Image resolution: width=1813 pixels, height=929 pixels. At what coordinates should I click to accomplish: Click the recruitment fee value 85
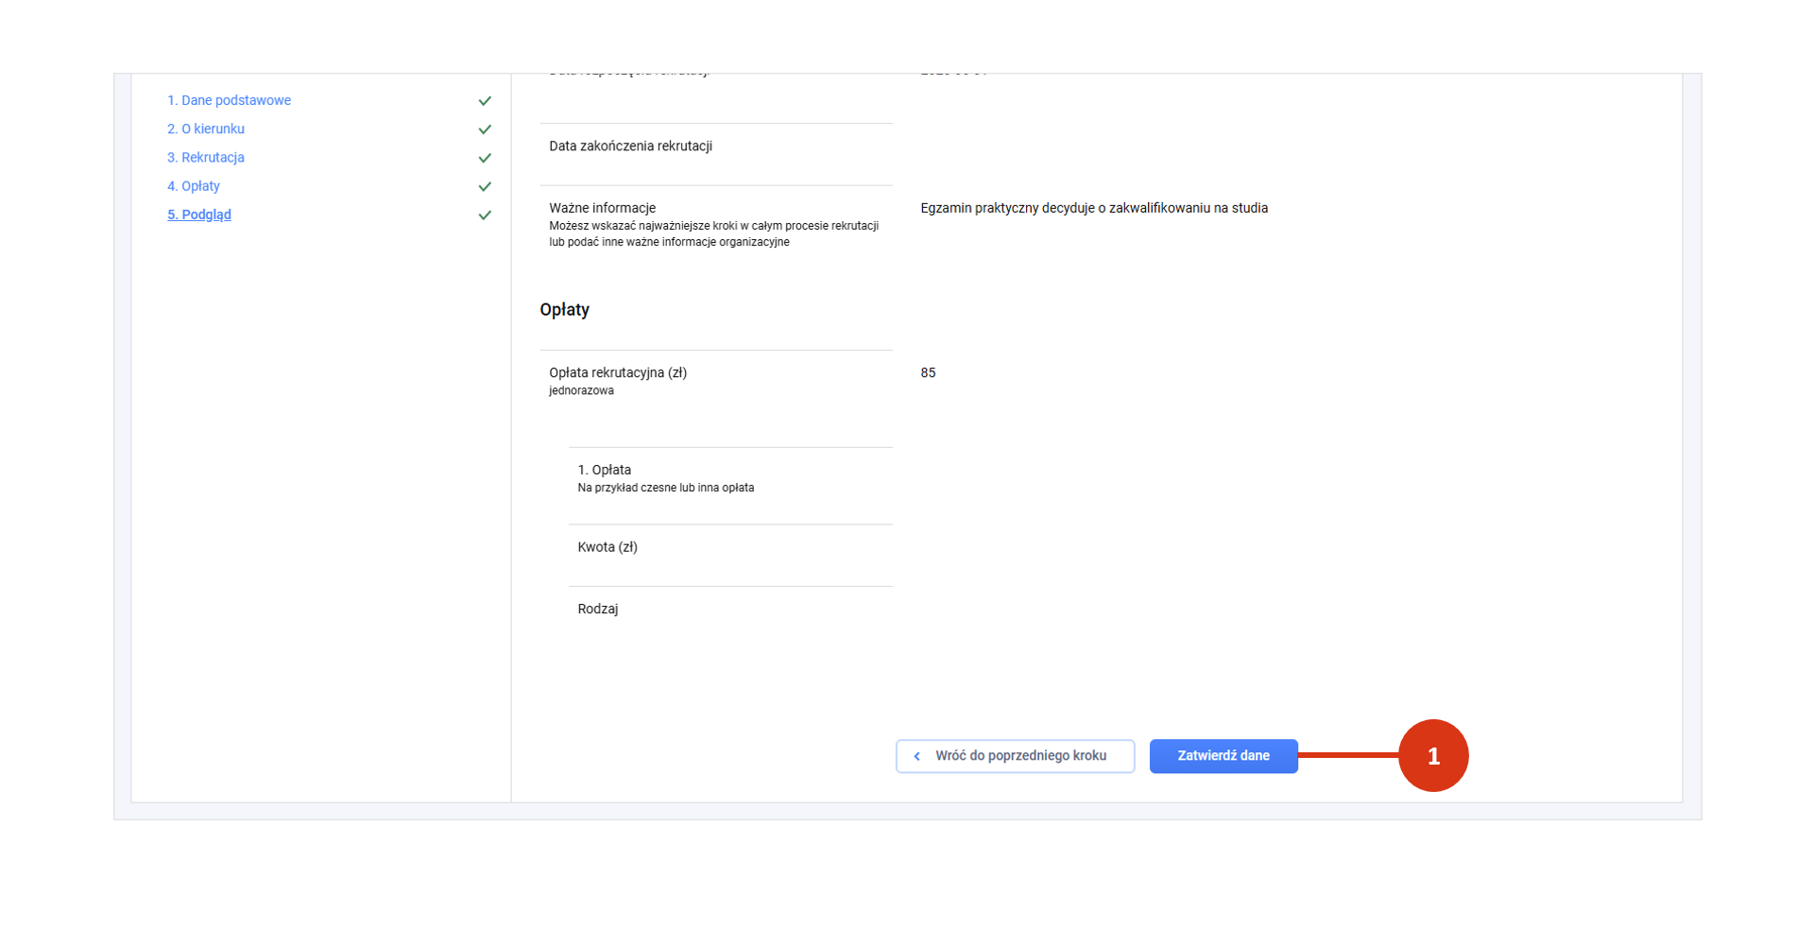click(928, 373)
